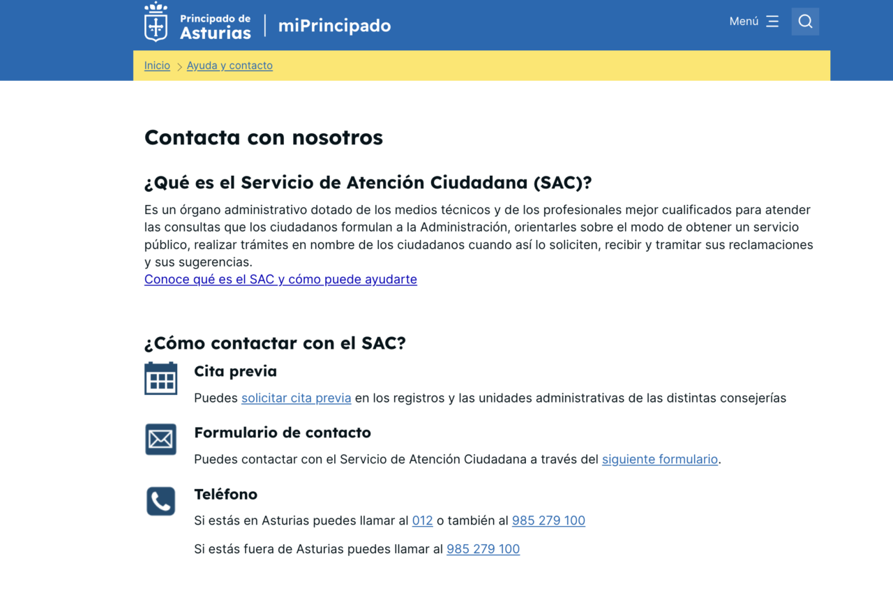Click the 'Contacta con nosotros' heading

[x=264, y=137]
